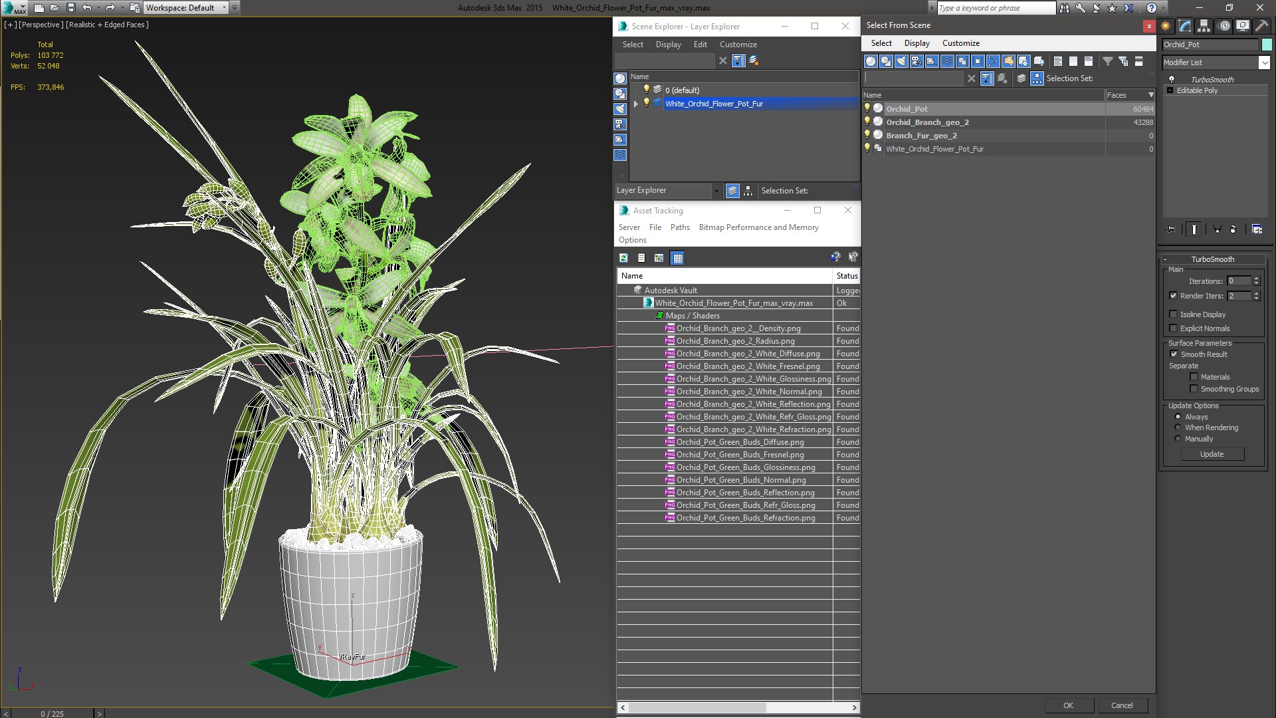Click the TurboSmooth Update button
1276x718 pixels.
[1212, 454]
